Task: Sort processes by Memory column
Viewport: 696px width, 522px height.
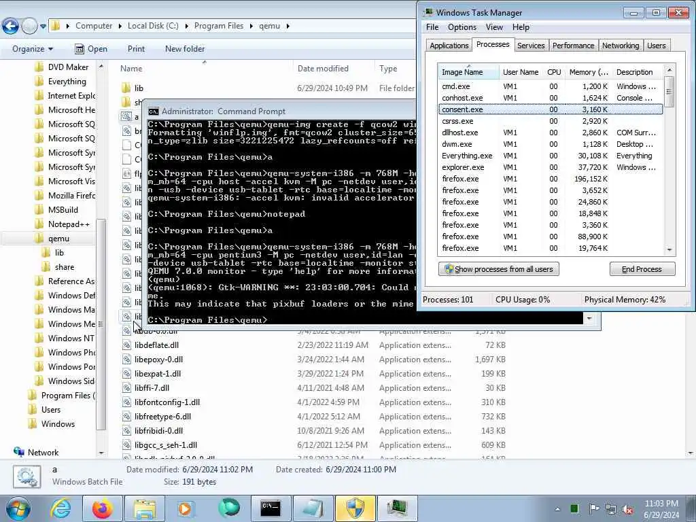Action: 589,72
